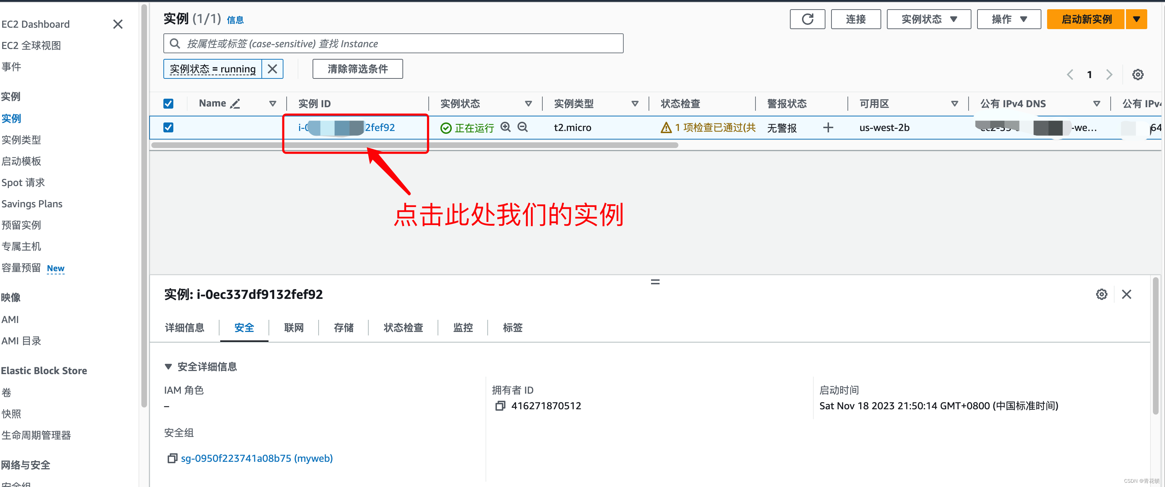Open 专属主机 in the sidebar
This screenshot has width=1165, height=487.
click(x=21, y=247)
